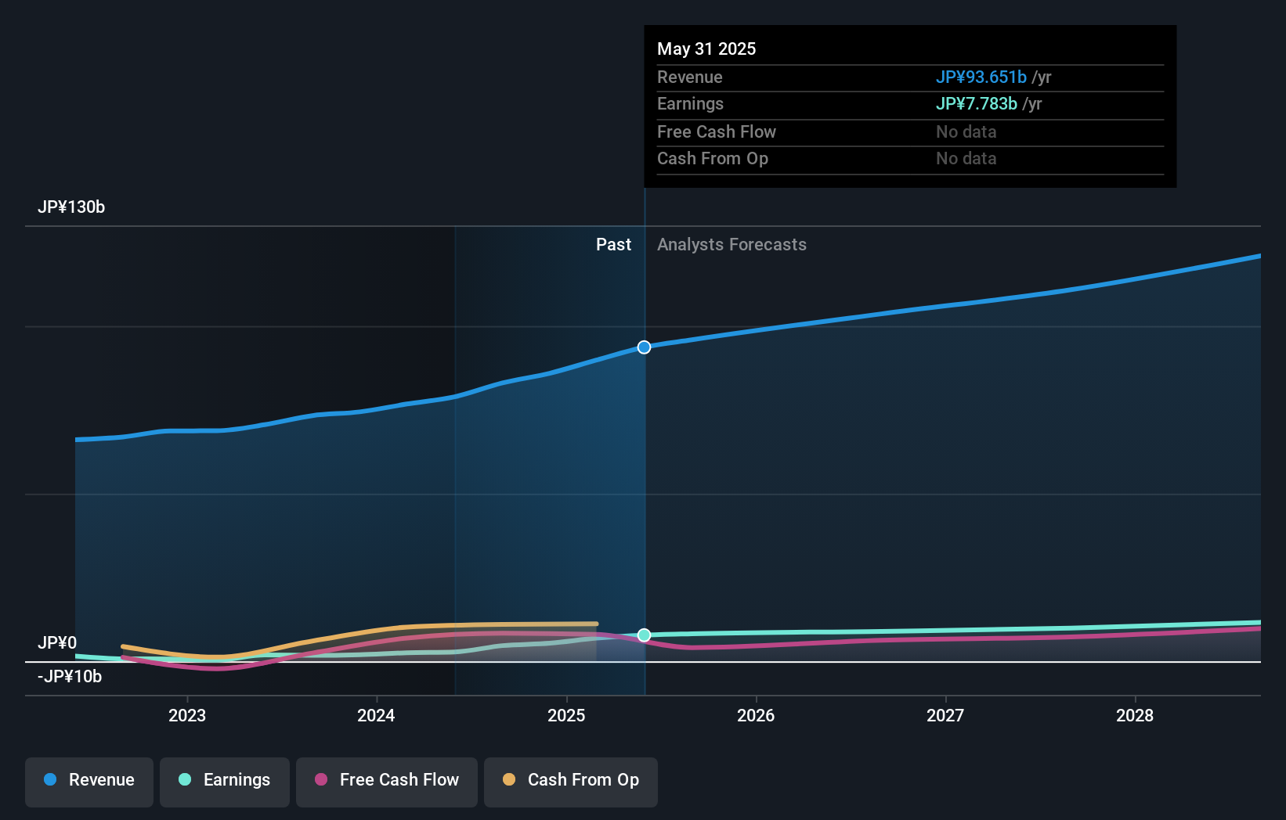Image resolution: width=1286 pixels, height=820 pixels.
Task: Click the Revenue legend dot icon
Action: (x=50, y=780)
